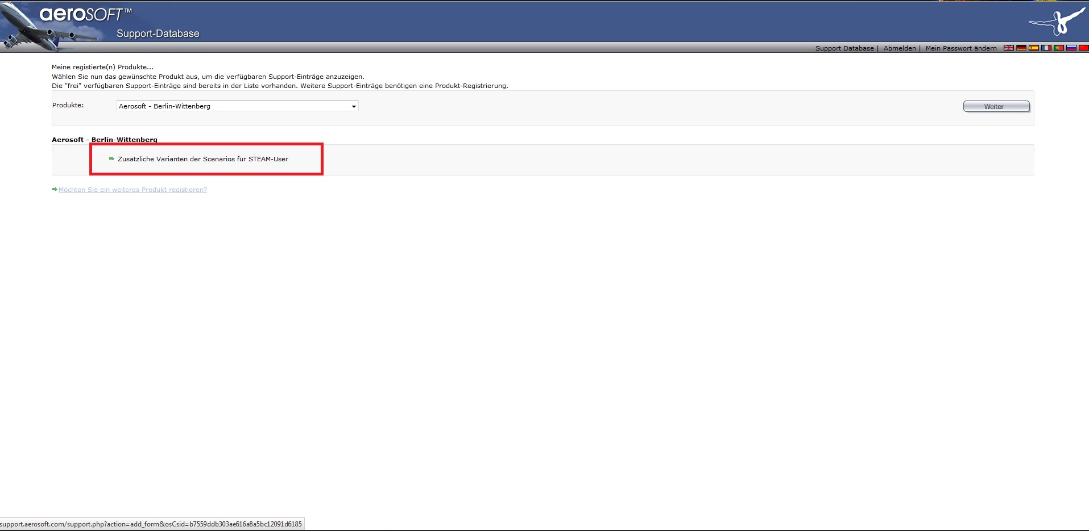Open 'Zusätzliche Varianten der Scenarios für STEAM-User' entry
This screenshot has height=531, width=1089.
[203, 159]
